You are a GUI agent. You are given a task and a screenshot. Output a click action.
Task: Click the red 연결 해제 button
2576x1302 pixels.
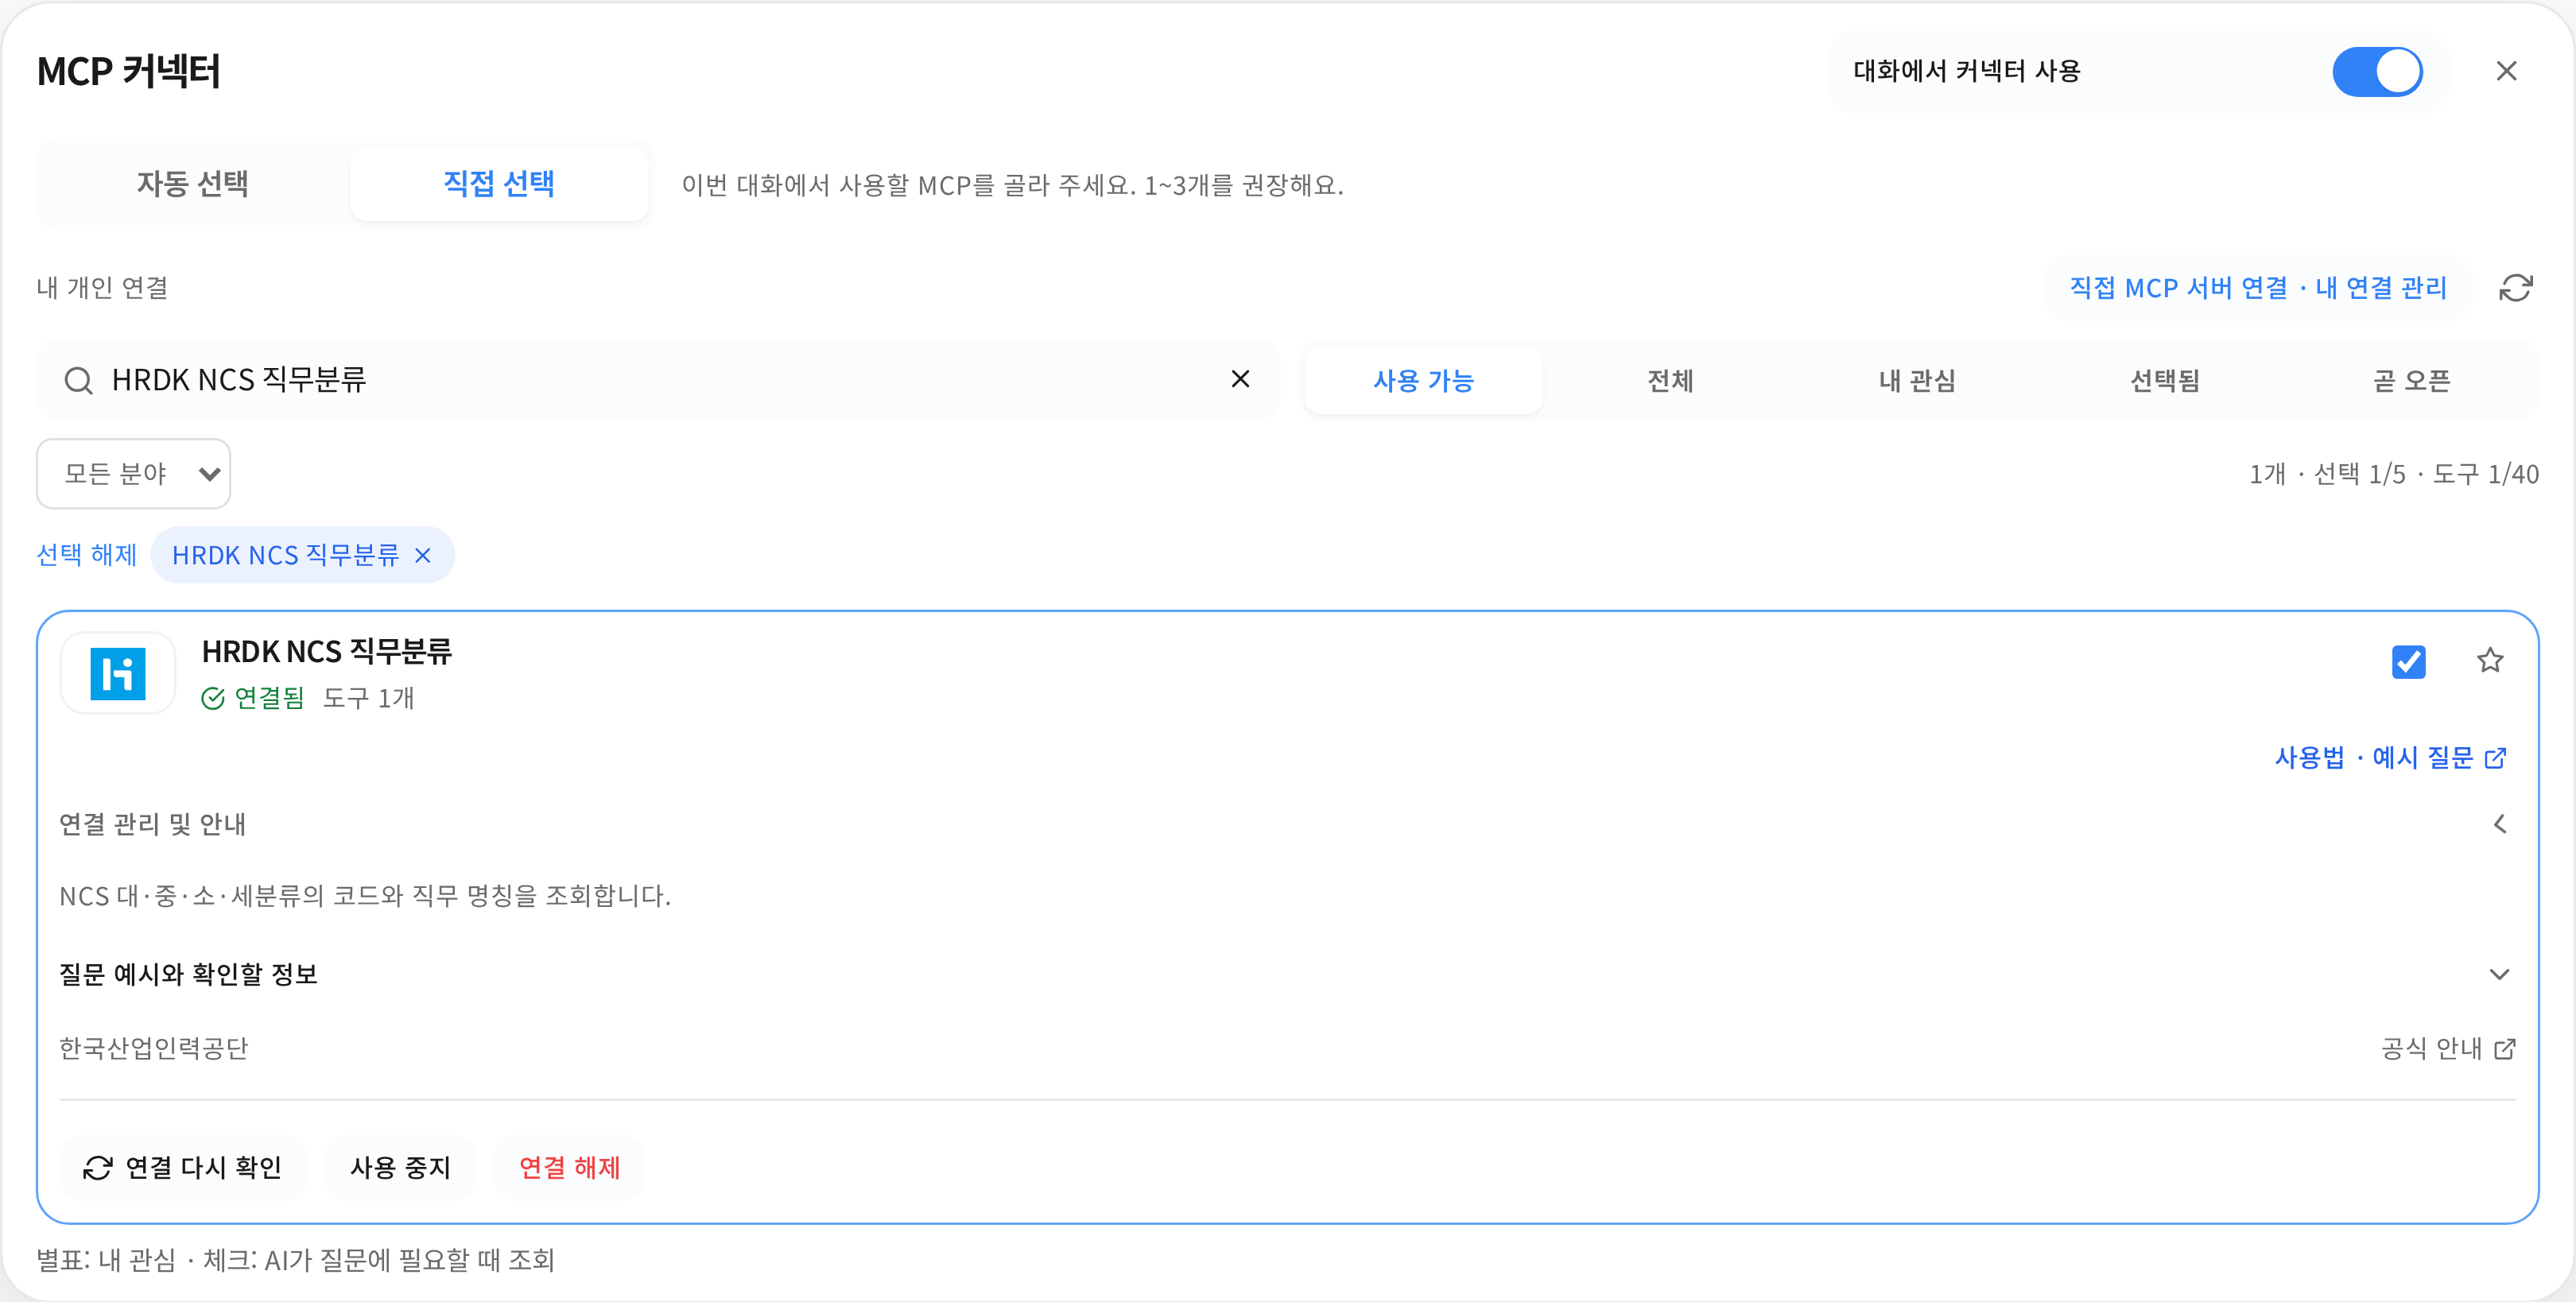(570, 1167)
